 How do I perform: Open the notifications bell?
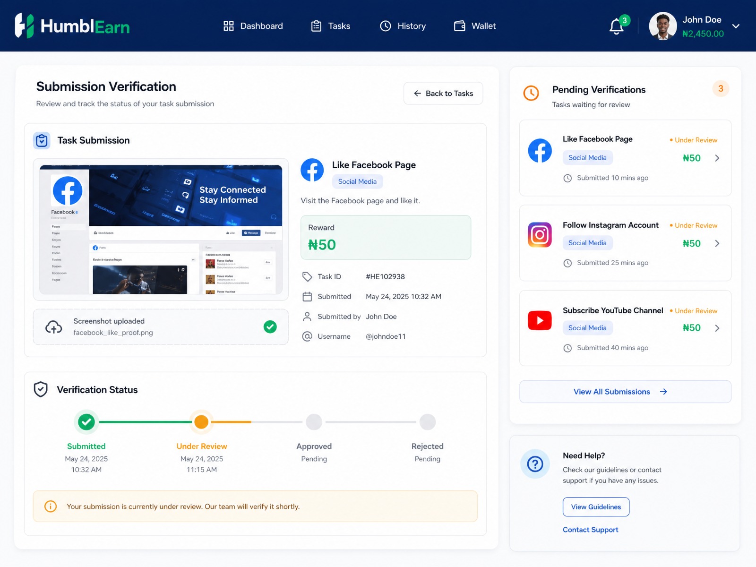pos(617,26)
